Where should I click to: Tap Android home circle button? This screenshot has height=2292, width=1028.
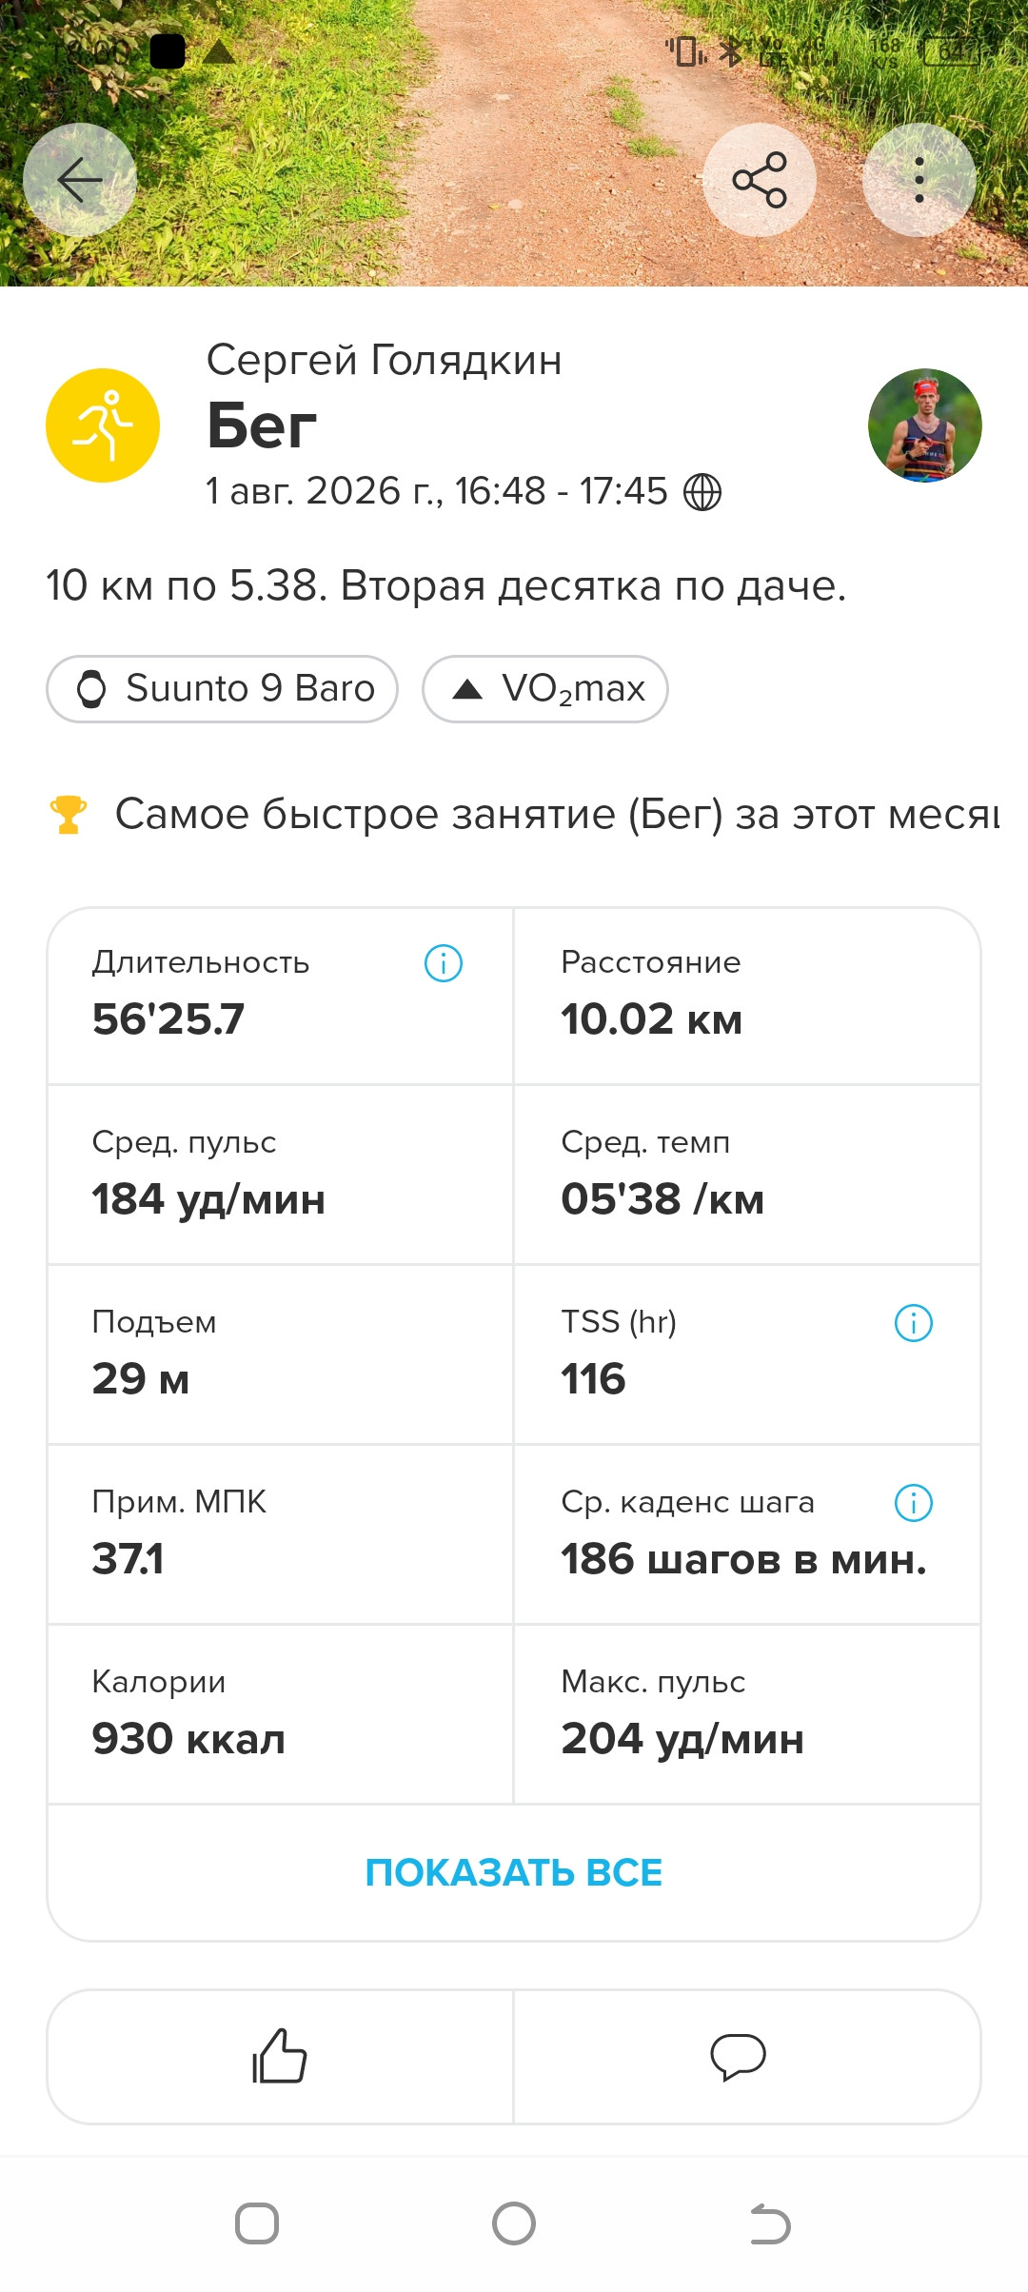pos(514,2223)
